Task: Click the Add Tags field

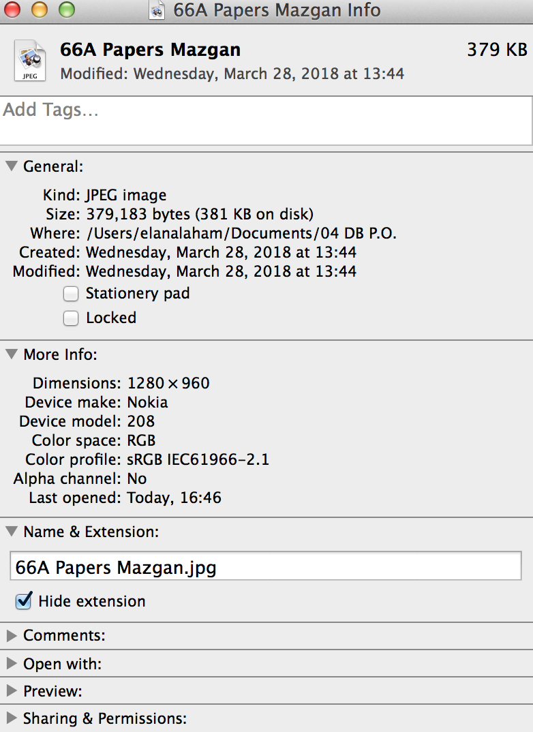Action: tap(266, 121)
